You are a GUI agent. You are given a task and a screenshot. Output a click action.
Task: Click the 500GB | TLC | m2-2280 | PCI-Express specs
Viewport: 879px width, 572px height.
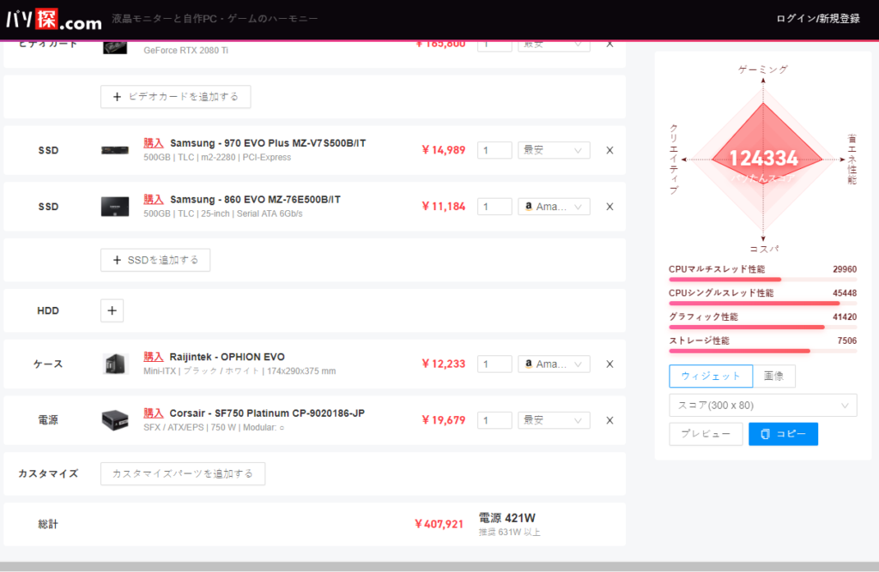pyautogui.click(x=217, y=158)
